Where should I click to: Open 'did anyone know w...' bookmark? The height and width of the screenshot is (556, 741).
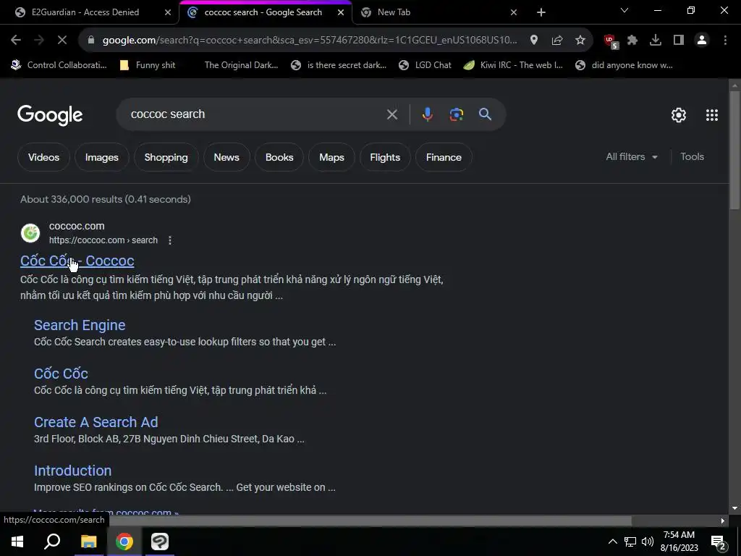tap(624, 65)
